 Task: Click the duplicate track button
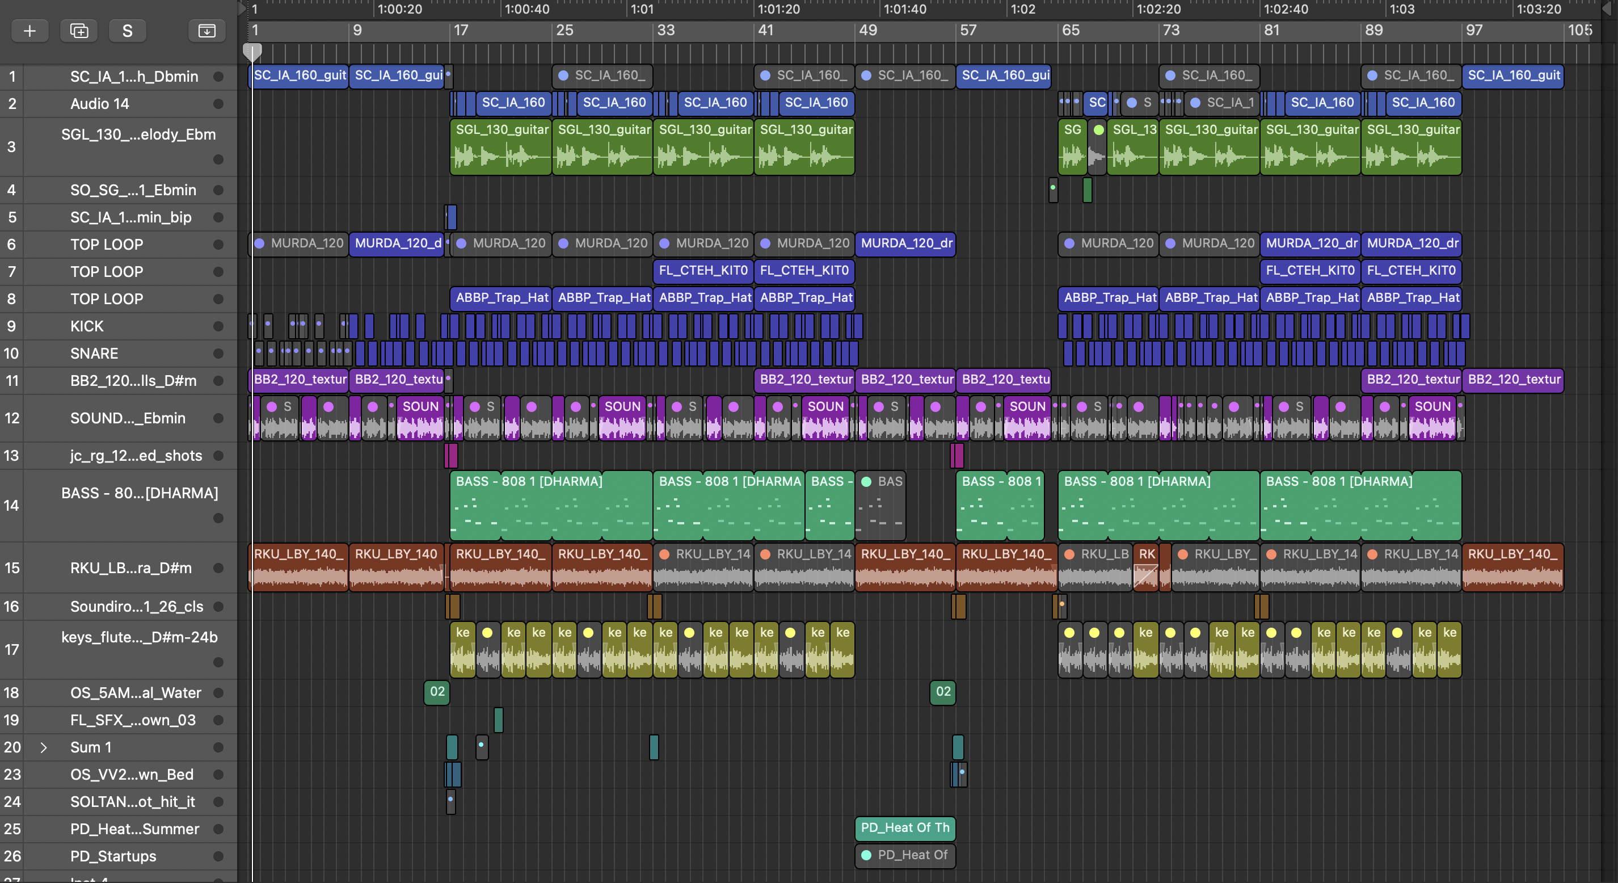coord(78,31)
